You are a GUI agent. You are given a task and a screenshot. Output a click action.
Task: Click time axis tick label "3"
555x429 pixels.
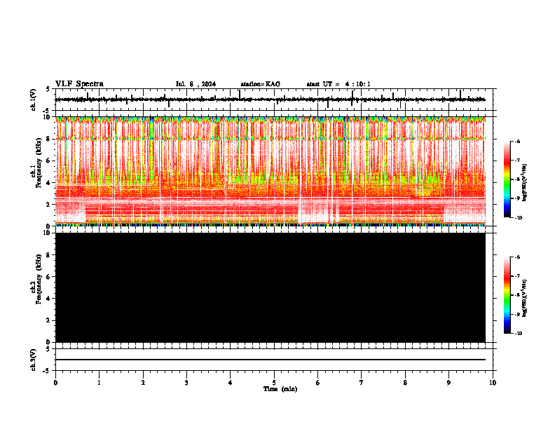[x=186, y=383]
